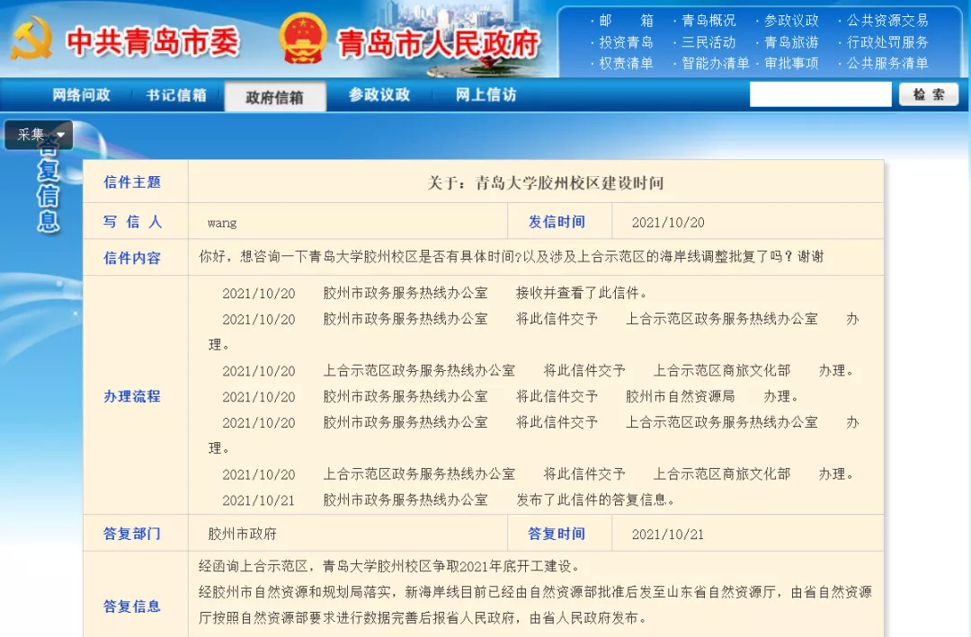Viewport: 971px width, 637px height.
Task: Click the row forwarding to 胶州市自然资源局
Action: pyautogui.click(x=511, y=397)
